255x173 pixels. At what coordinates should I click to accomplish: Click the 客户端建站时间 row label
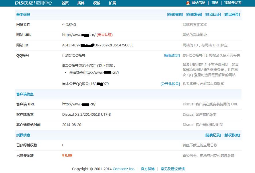[28, 125]
